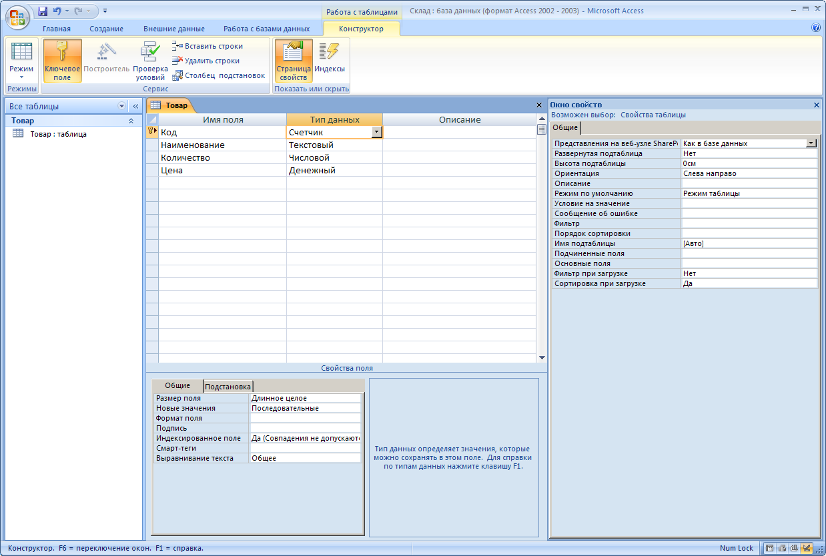Open Работа с базами данных tab
This screenshot has width=826, height=556.
coord(267,29)
